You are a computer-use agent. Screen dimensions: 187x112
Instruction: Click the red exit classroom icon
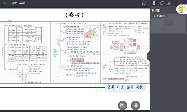pyautogui.click(x=180, y=3)
